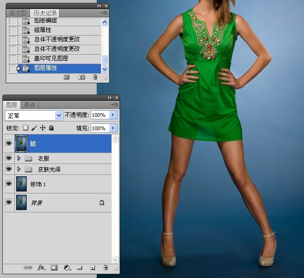Collapse History panel with double arrow icon
Screen dimensions: 304x278
[x=99, y=6]
